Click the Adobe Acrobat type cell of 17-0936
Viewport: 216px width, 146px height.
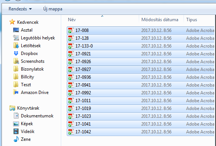[200, 77]
